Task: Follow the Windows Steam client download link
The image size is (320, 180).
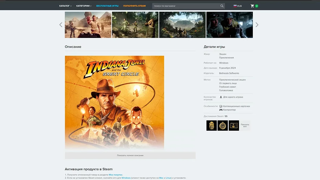Action: tap(126, 178)
